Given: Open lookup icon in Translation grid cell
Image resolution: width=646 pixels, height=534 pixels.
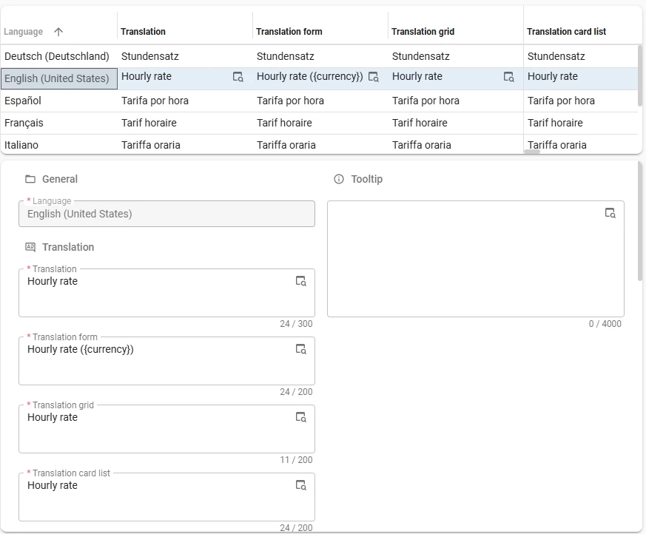Looking at the screenshot, I should click(508, 77).
